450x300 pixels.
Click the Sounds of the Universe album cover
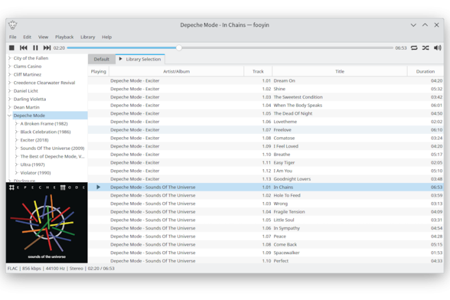[x=47, y=223]
